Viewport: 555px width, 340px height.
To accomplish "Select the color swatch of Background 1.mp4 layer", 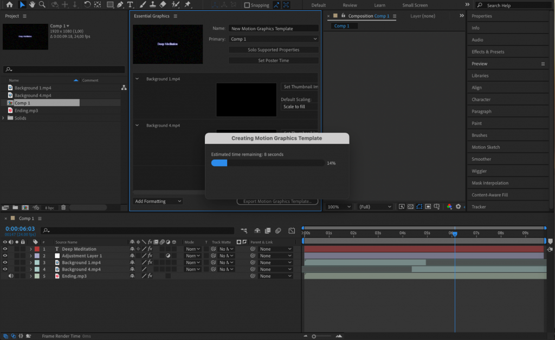I will tap(37, 262).
